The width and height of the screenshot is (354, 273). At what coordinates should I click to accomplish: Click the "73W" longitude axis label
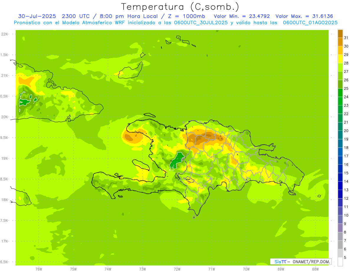(x=142, y=269)
